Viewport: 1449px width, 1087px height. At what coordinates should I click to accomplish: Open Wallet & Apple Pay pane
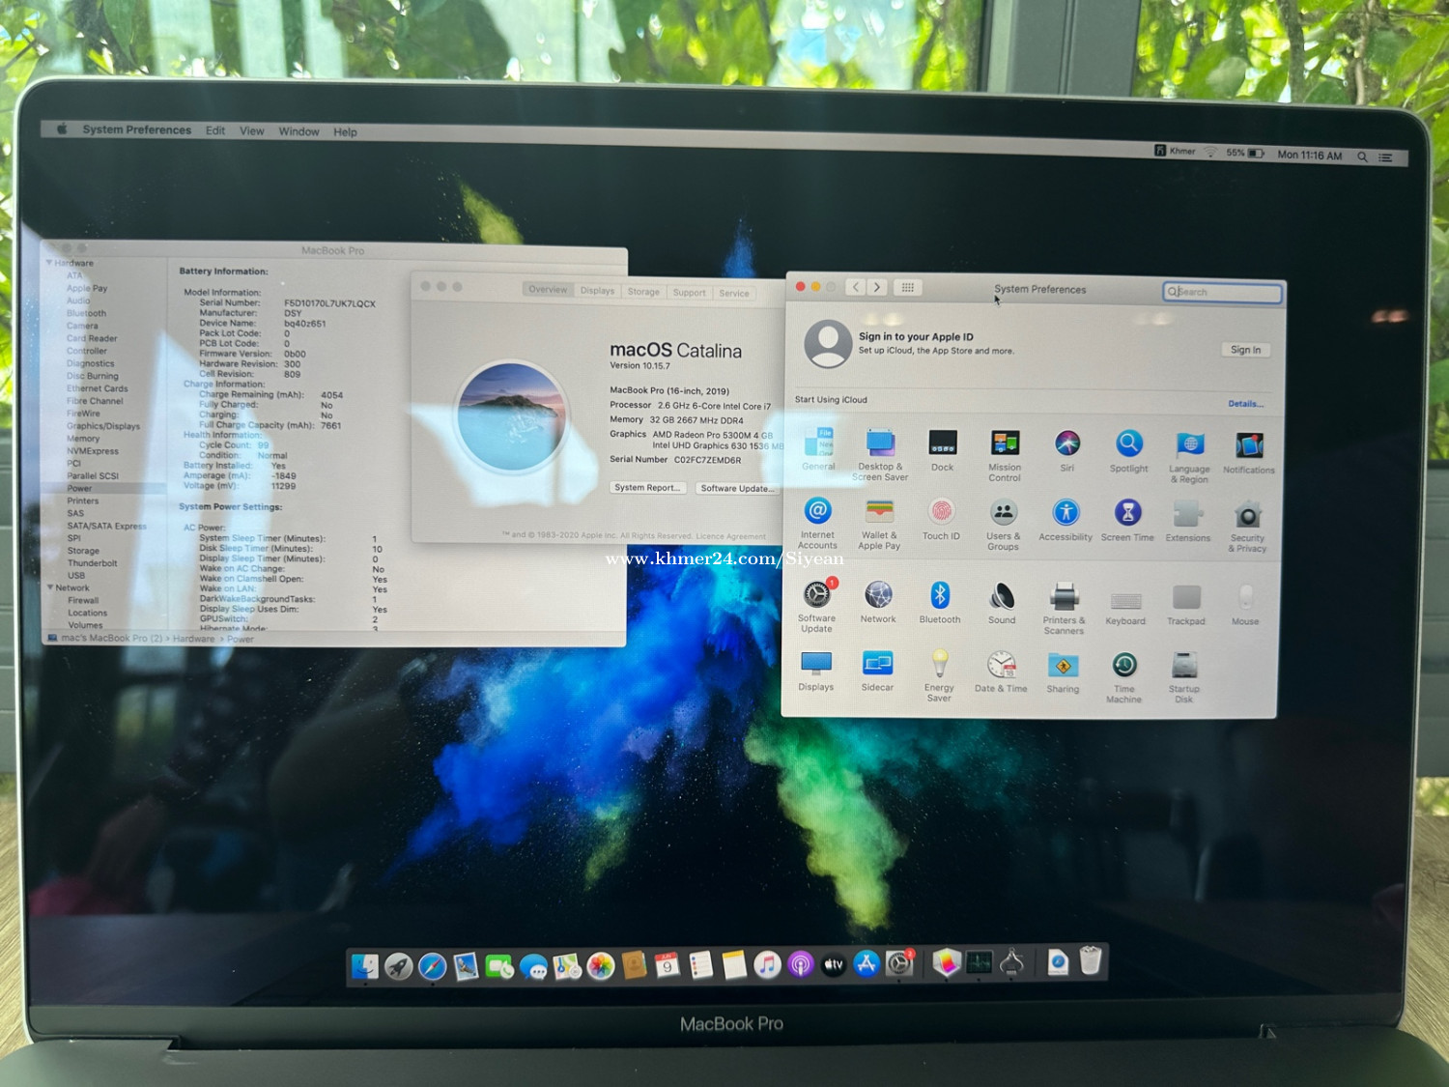click(879, 523)
